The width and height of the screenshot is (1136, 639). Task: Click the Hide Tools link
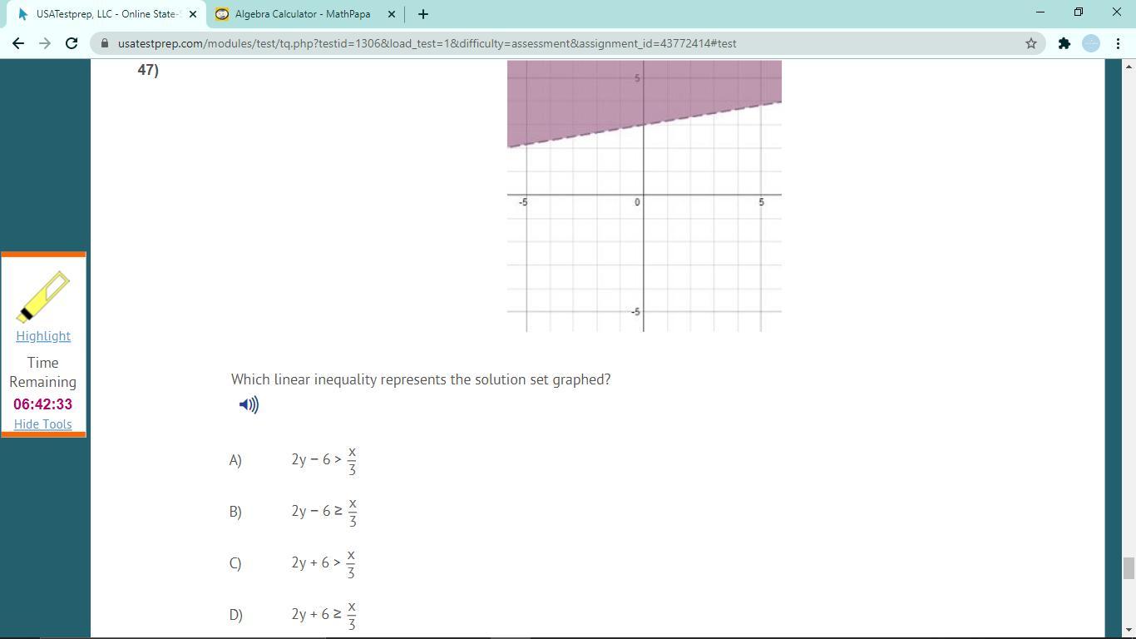click(x=43, y=424)
